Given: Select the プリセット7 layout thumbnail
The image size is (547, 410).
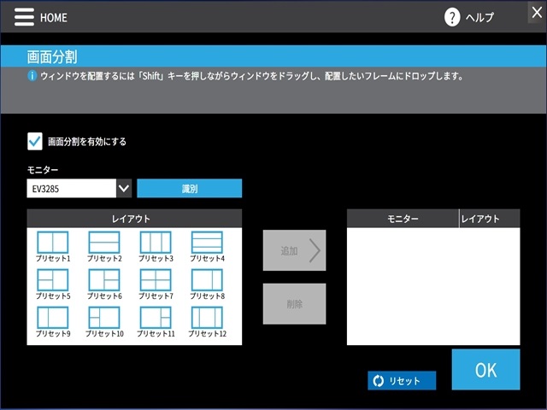Looking at the screenshot, I should pyautogui.click(x=156, y=279).
